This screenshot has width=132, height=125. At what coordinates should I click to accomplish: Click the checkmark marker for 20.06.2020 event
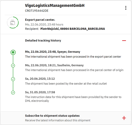tap(13, 79)
